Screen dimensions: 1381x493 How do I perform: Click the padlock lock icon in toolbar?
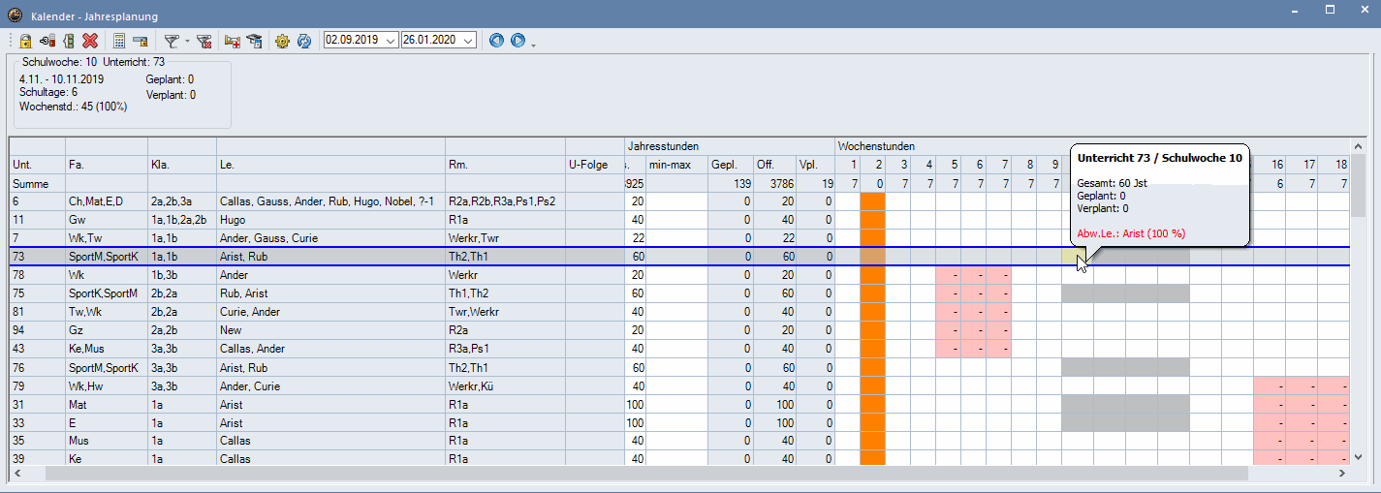26,41
